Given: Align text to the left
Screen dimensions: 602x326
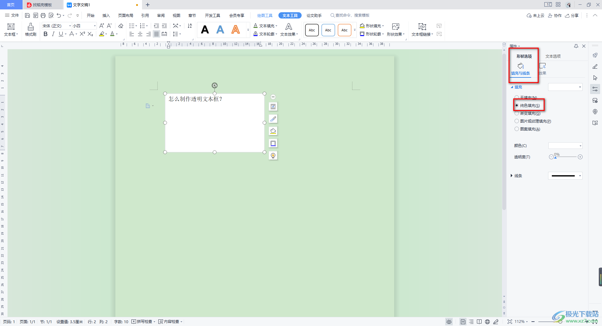Looking at the screenshot, I should (x=132, y=34).
